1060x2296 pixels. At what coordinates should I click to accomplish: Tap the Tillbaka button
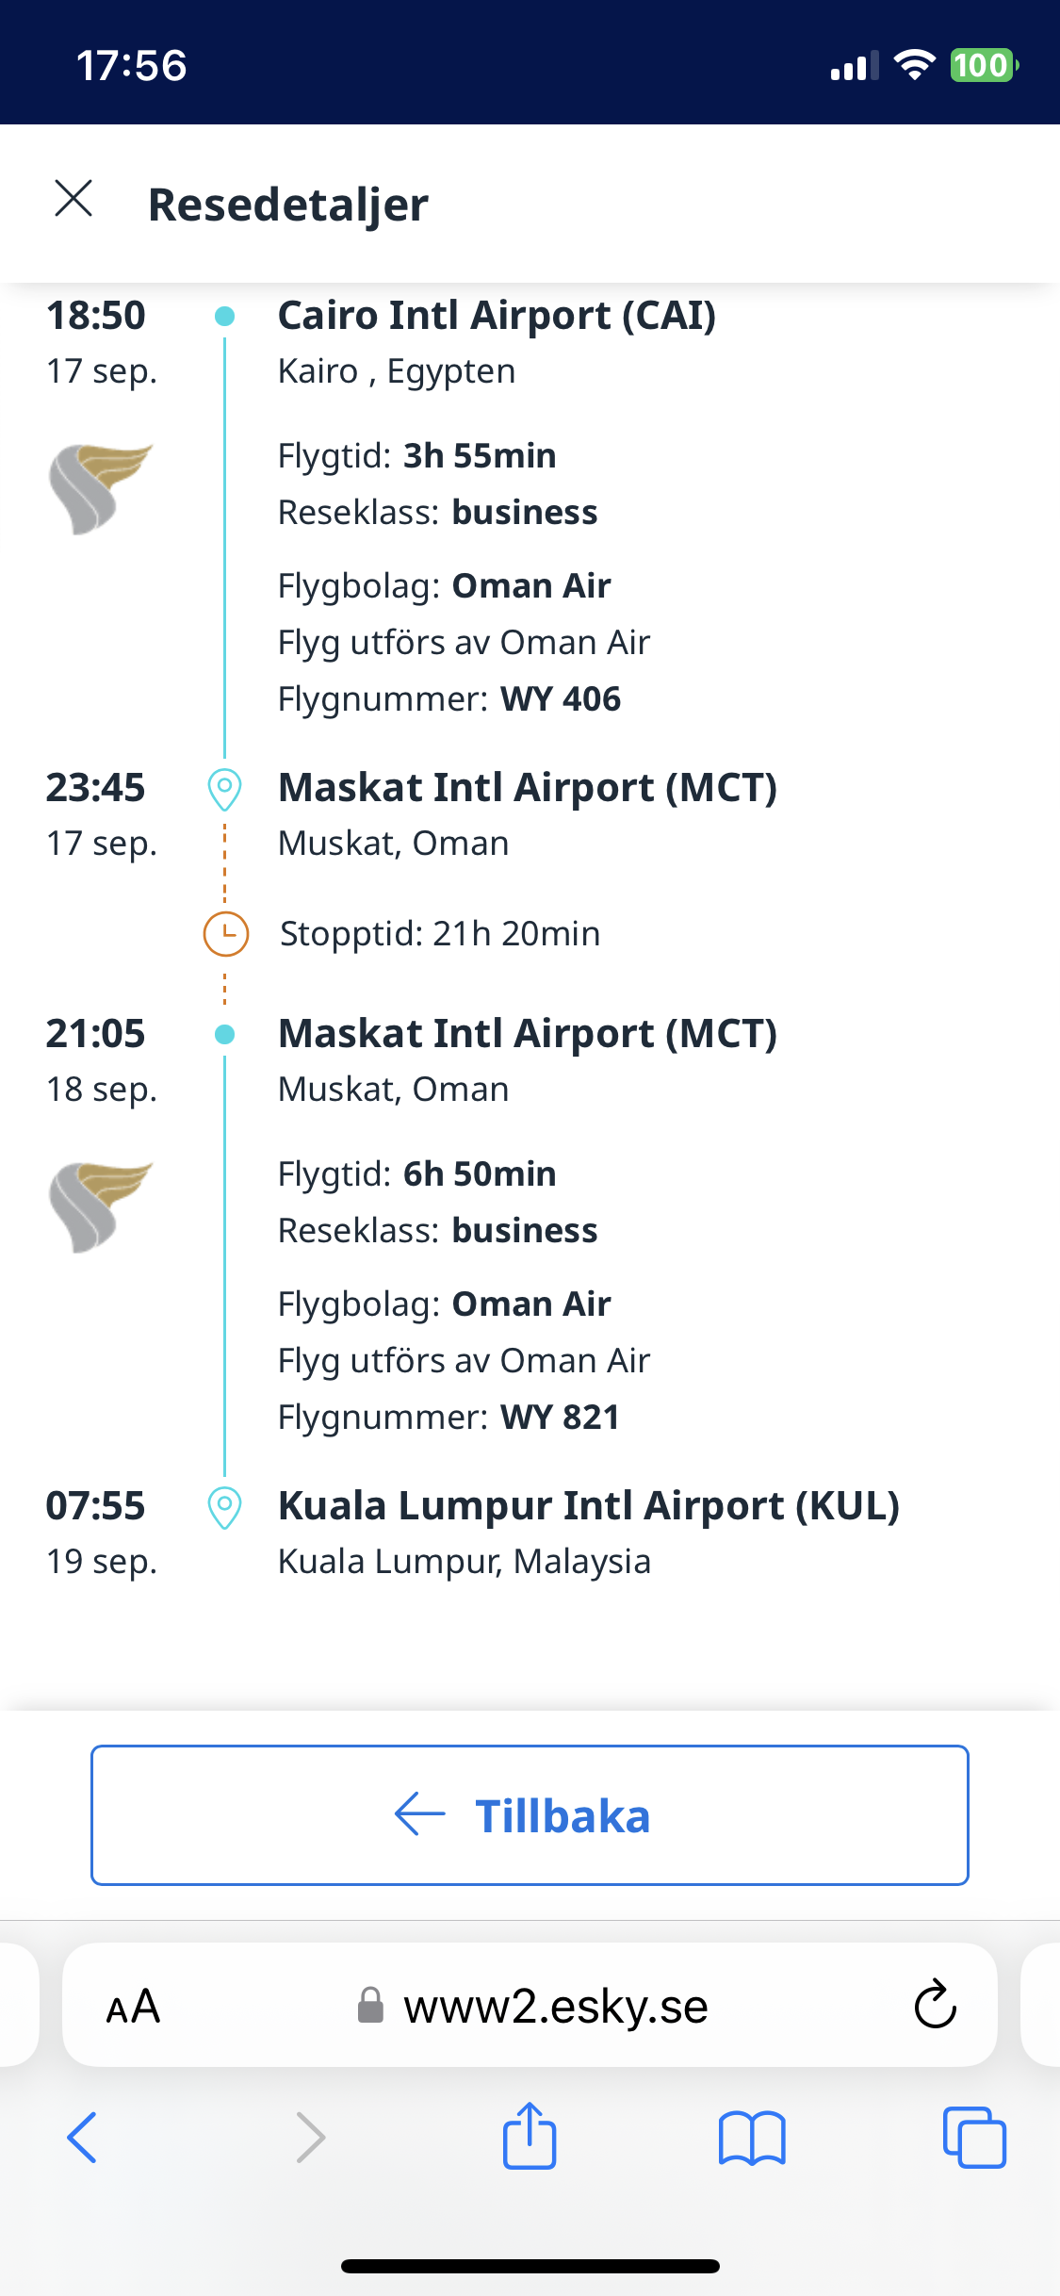click(x=530, y=1815)
